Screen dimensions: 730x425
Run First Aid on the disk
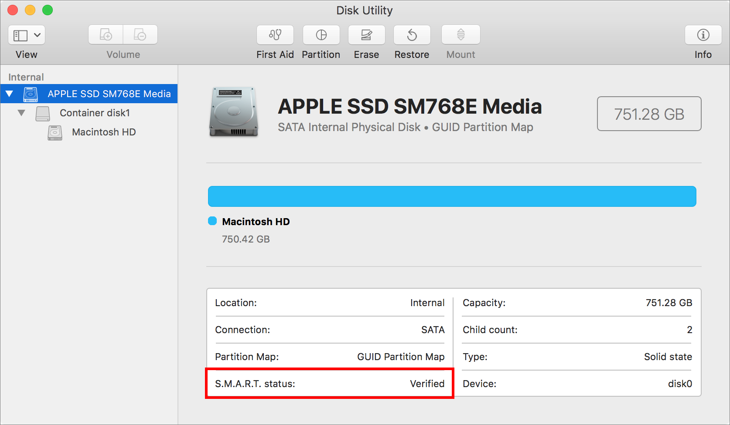[x=275, y=35]
